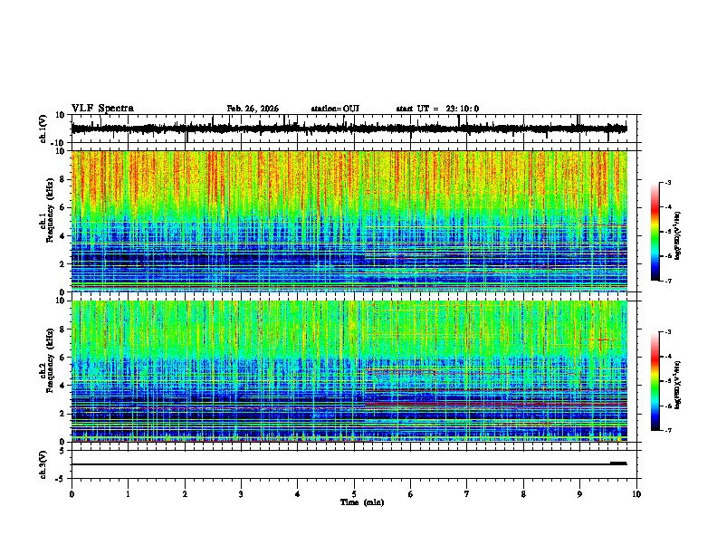Image resolution: width=717 pixels, height=554 pixels.
Task: Click the 'ch.1(V)' waveform axis label
Action: [x=43, y=129]
